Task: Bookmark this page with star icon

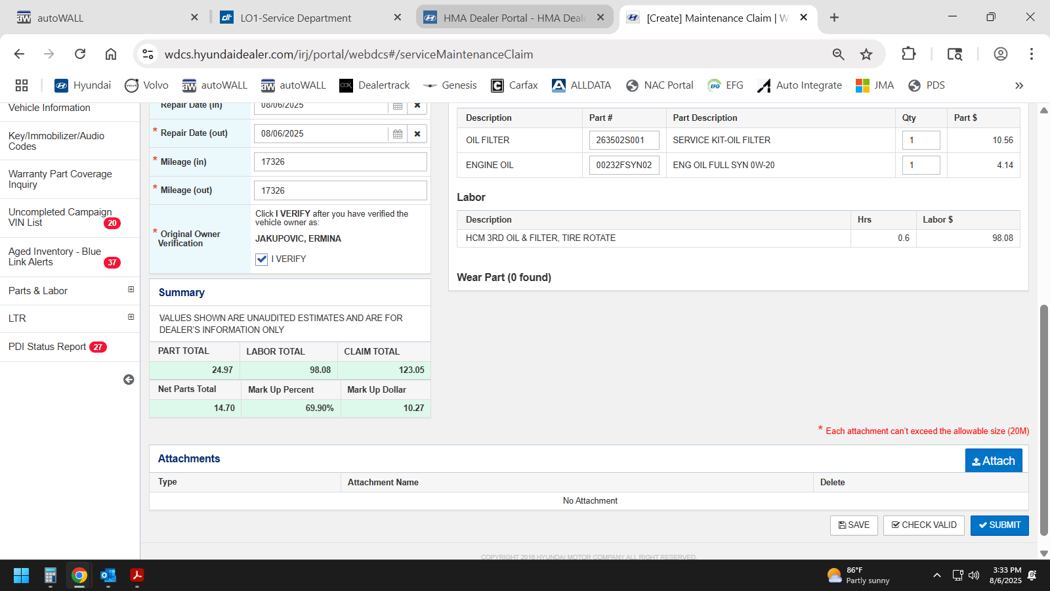Action: (866, 55)
